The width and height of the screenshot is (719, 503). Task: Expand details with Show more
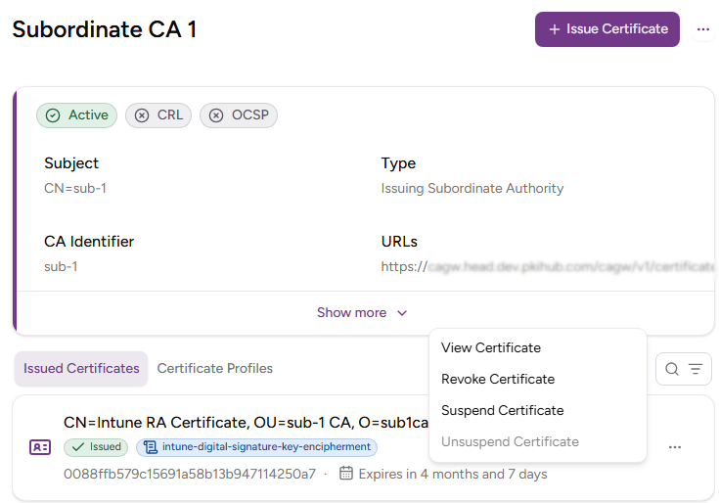[x=351, y=313]
